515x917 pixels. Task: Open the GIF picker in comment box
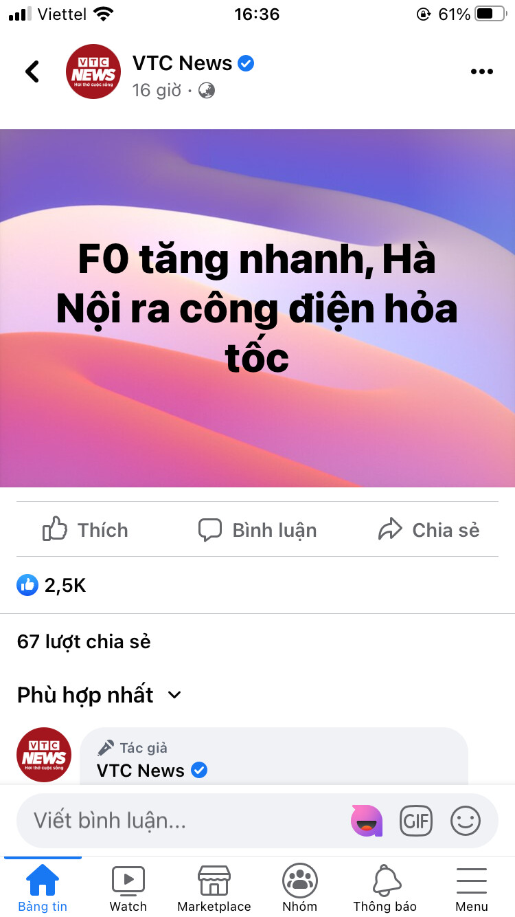416,820
